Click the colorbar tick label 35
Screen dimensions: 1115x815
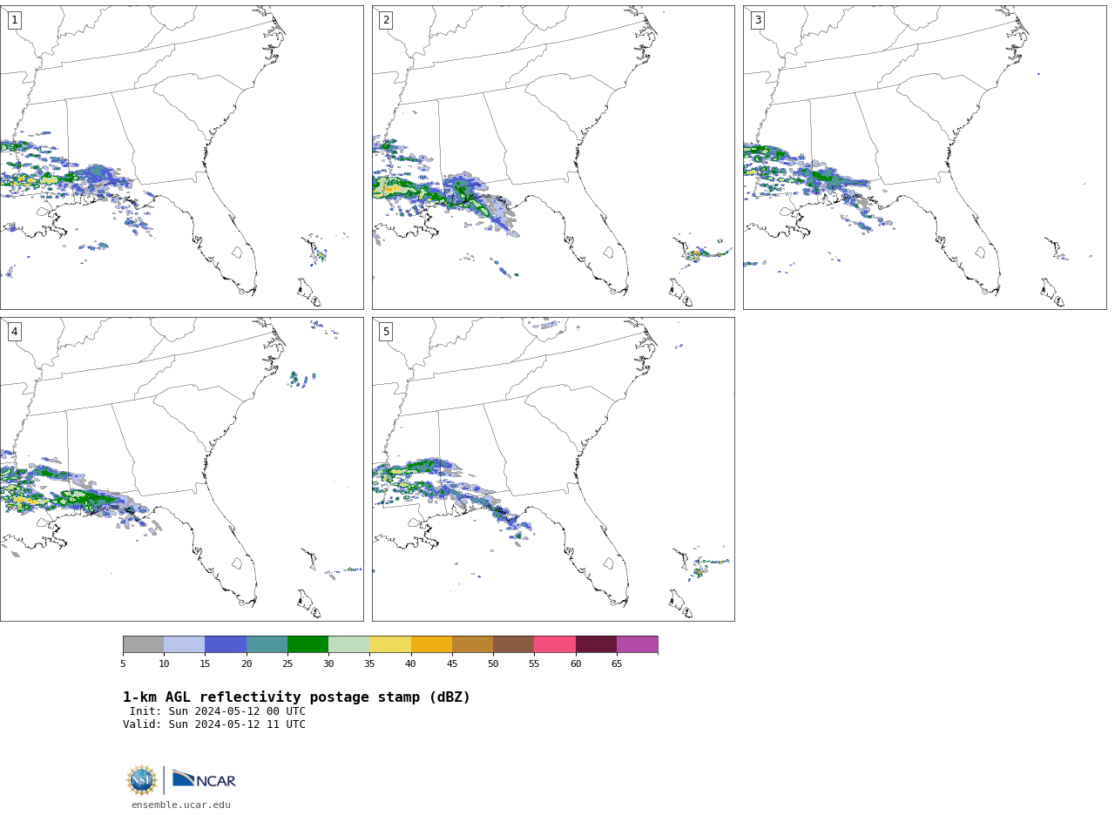(x=369, y=664)
